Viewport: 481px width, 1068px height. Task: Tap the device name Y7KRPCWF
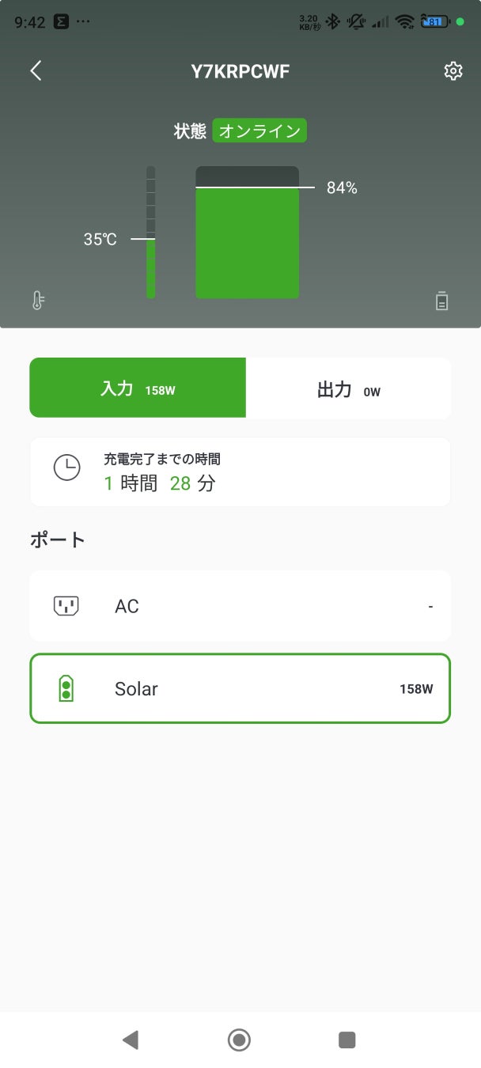[240, 71]
